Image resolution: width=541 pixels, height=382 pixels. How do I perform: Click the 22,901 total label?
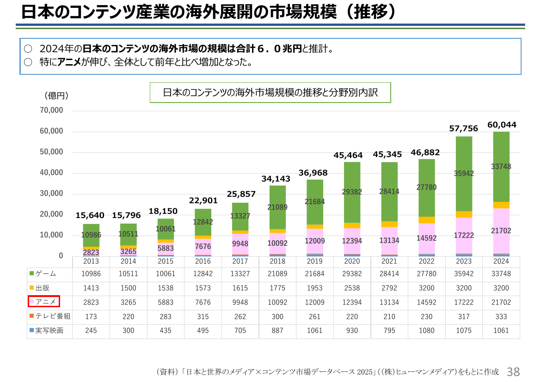pyautogui.click(x=203, y=200)
